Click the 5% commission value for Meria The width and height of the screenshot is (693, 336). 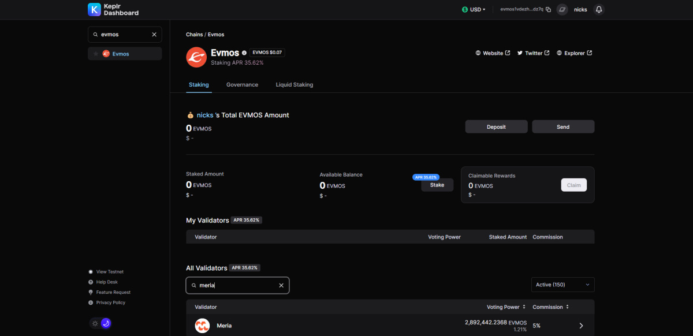coord(536,326)
